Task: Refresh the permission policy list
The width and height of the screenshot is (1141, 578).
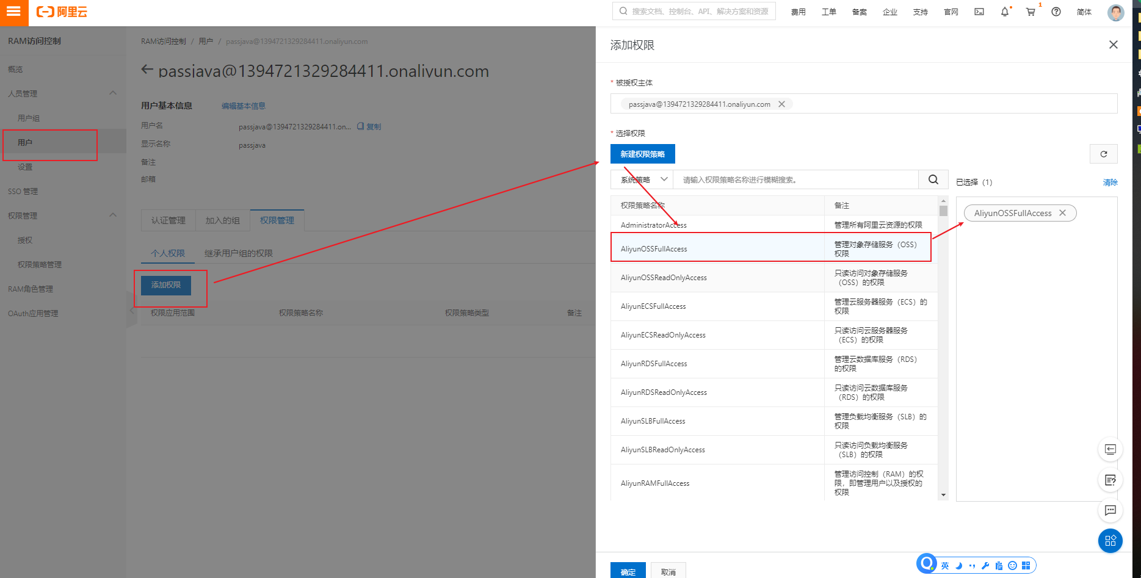Action: click(1103, 154)
